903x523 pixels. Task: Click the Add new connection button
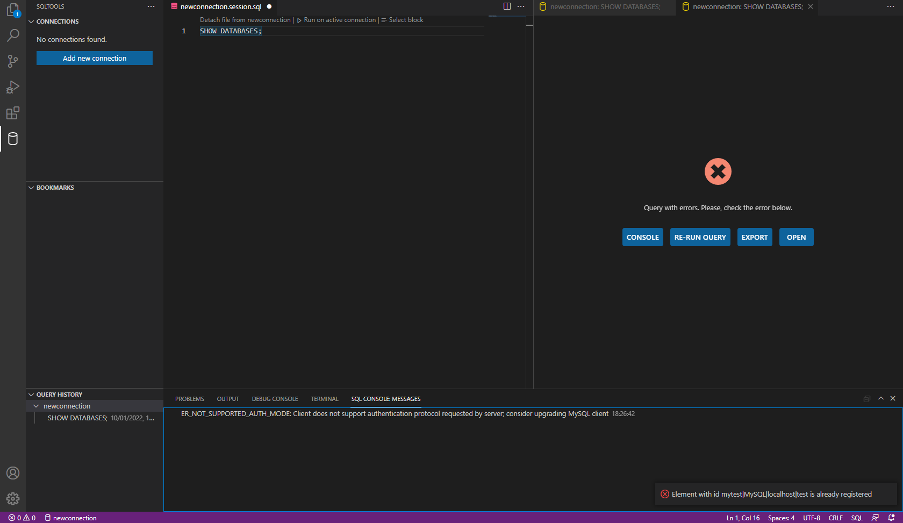point(95,58)
